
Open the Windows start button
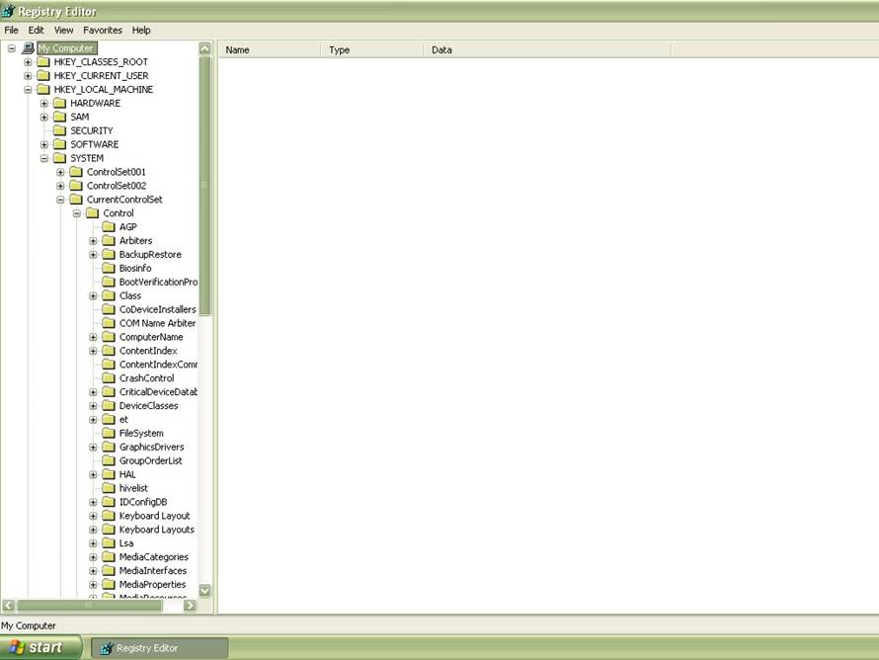(x=40, y=648)
